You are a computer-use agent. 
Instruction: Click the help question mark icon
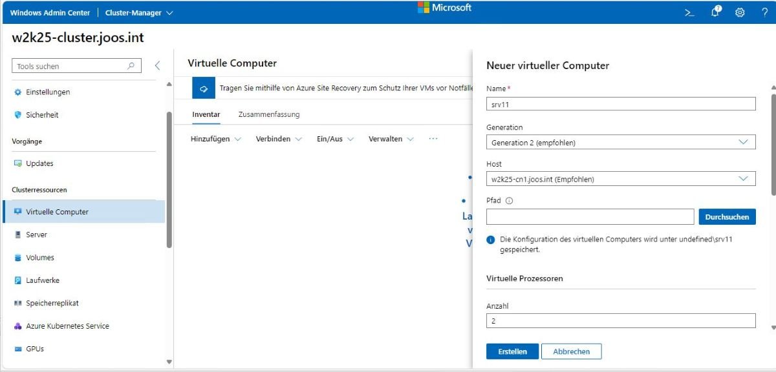coord(764,12)
